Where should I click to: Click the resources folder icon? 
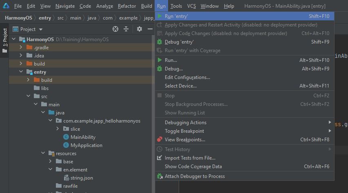[x=51, y=154]
